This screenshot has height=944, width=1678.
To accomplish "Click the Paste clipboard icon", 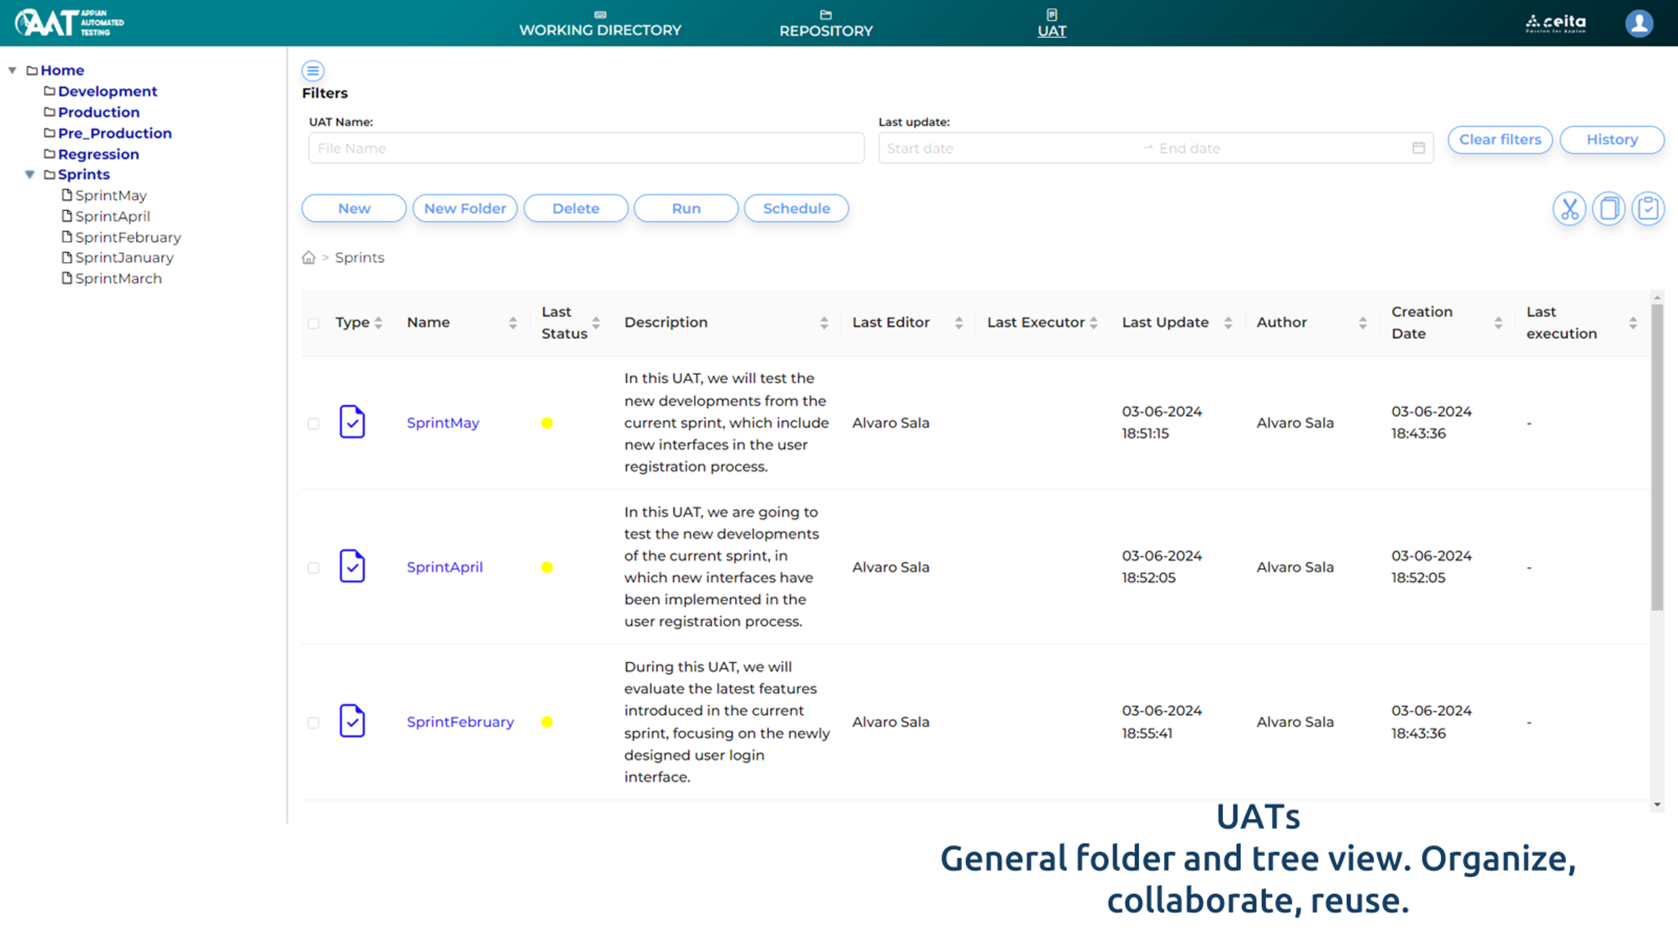I will click(1648, 209).
